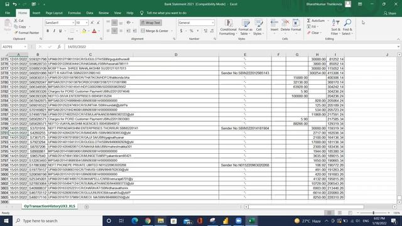Align cell text to the left
This screenshot has width=402, height=226.
tap(108, 31)
